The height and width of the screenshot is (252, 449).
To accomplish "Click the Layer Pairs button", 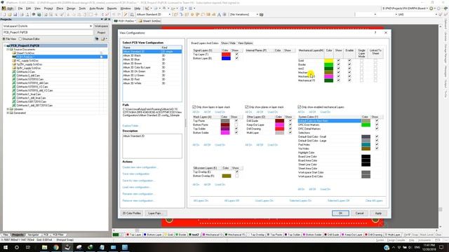I will tap(155, 213).
